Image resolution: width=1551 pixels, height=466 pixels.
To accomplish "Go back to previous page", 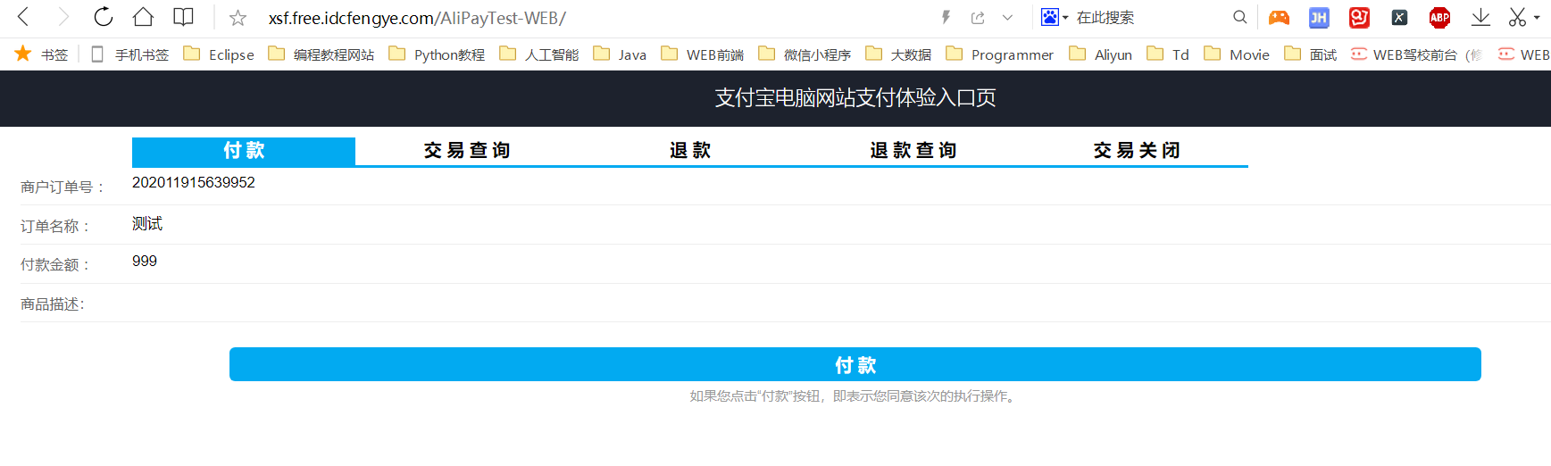I will (x=24, y=17).
